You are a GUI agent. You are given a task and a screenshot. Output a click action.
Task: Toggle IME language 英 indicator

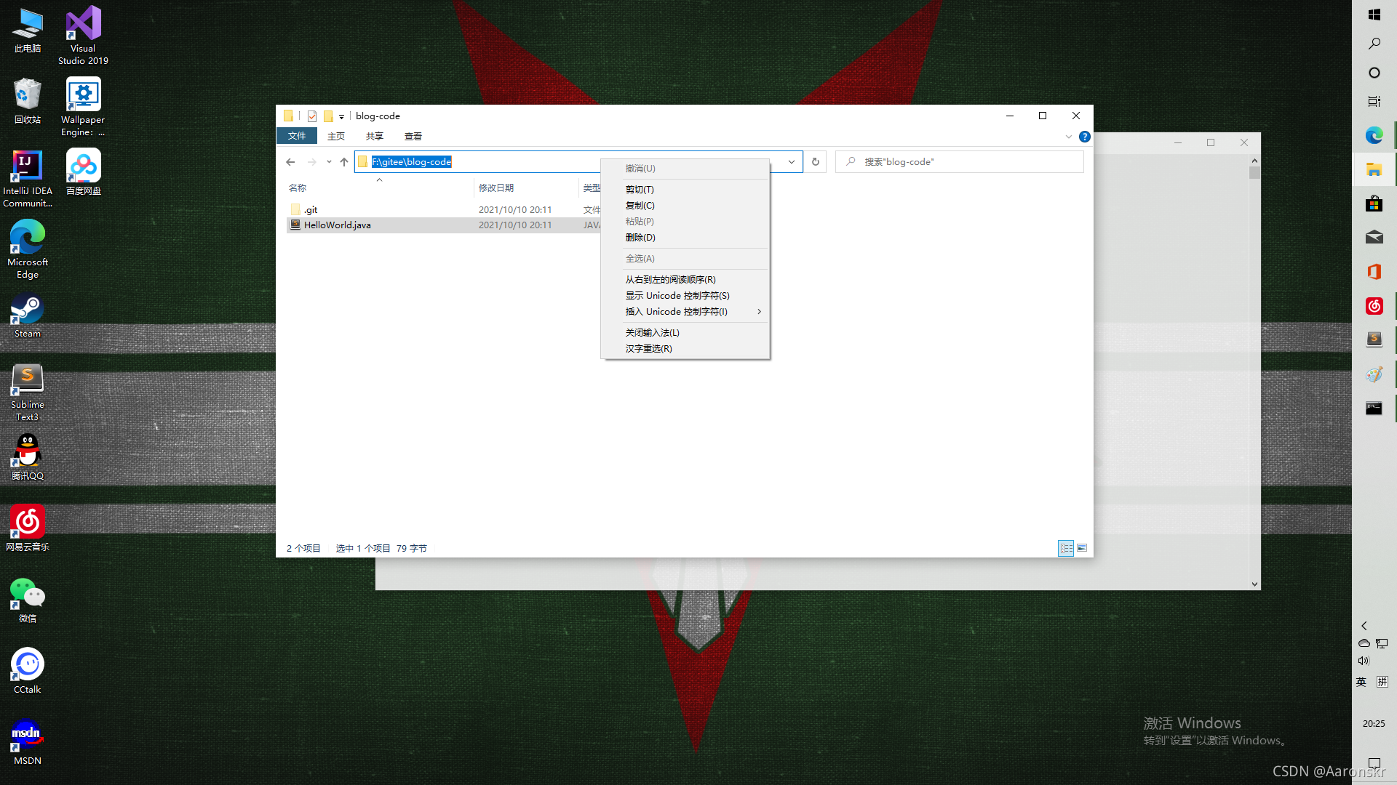pos(1361,682)
